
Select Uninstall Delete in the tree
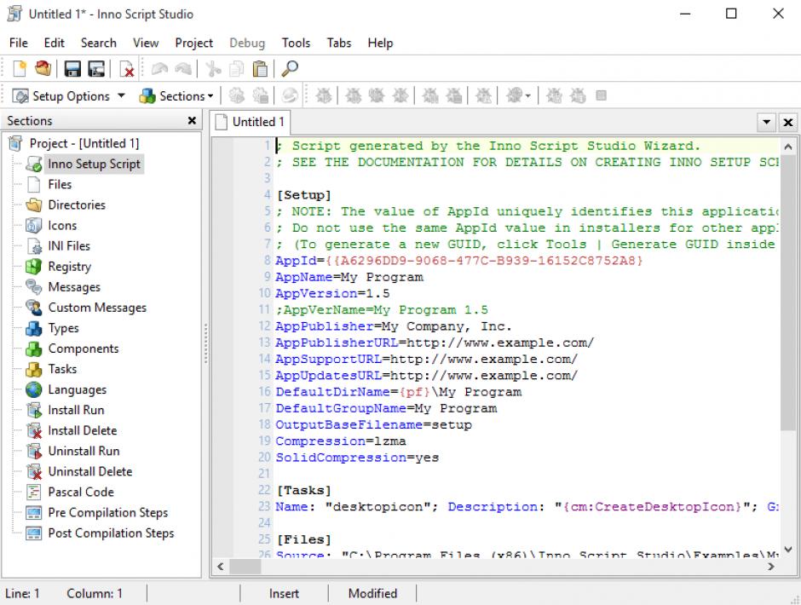90,471
